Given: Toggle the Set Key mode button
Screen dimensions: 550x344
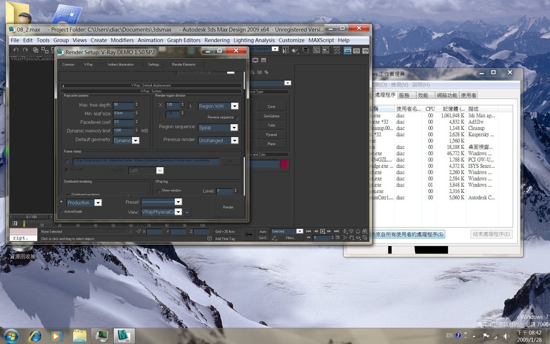Looking at the screenshot, I should point(263,238).
